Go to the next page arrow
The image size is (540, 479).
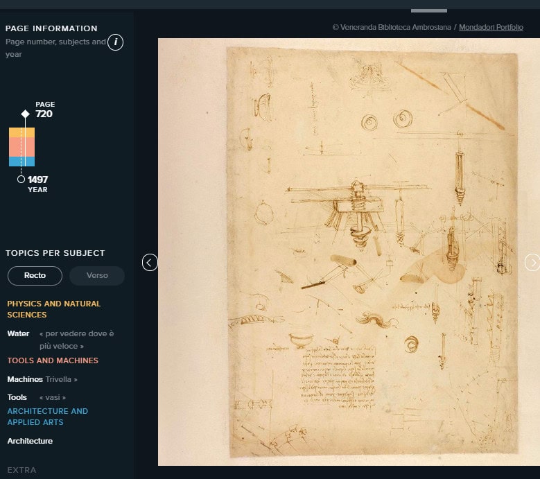coord(532,263)
